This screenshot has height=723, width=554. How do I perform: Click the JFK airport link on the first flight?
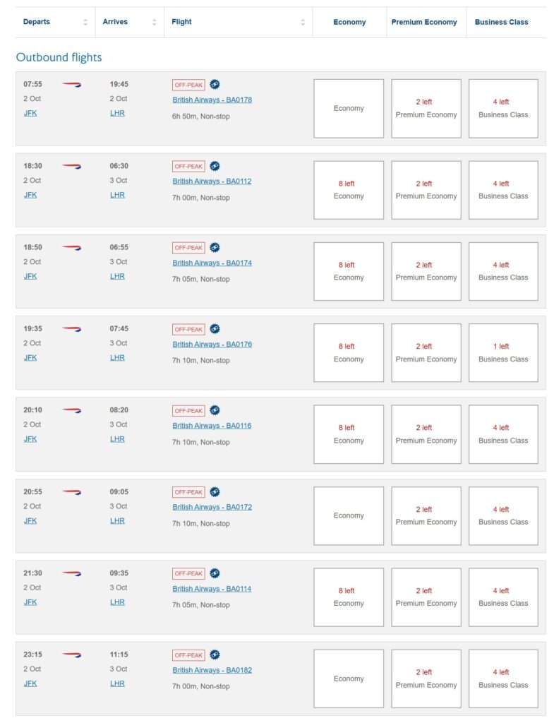coord(30,113)
